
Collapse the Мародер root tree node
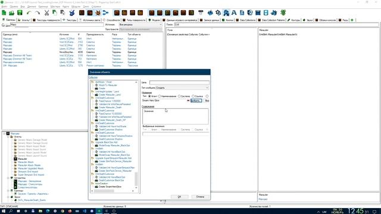(x=4, y=134)
